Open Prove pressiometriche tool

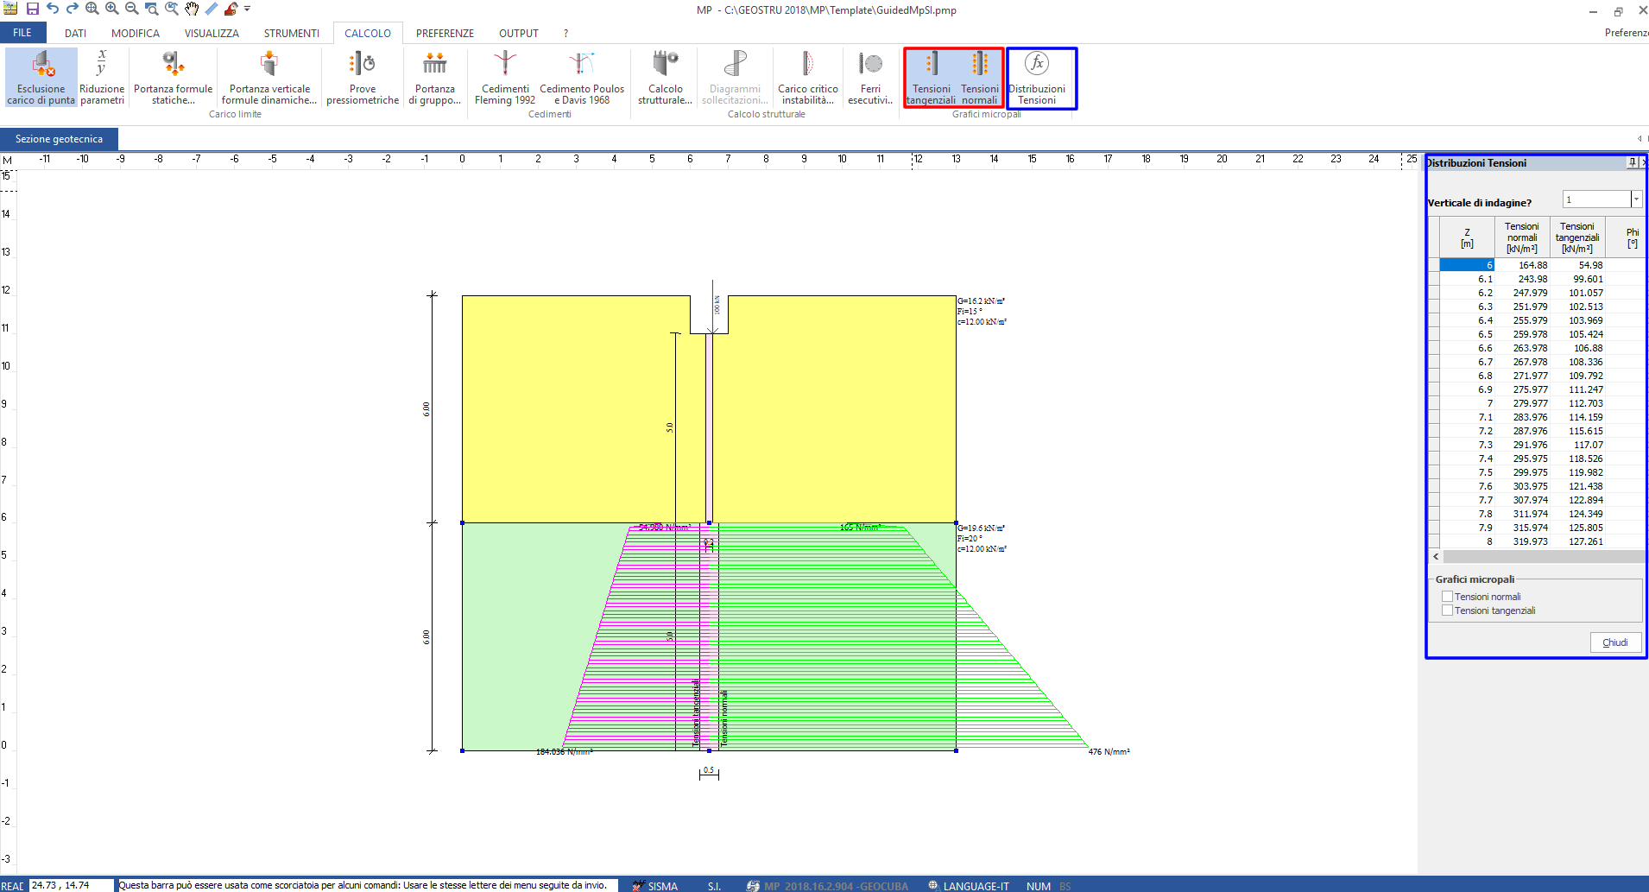pyautogui.click(x=363, y=78)
